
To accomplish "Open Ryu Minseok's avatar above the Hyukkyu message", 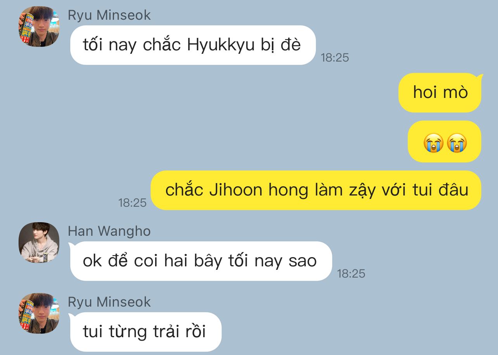I will [x=39, y=26].
